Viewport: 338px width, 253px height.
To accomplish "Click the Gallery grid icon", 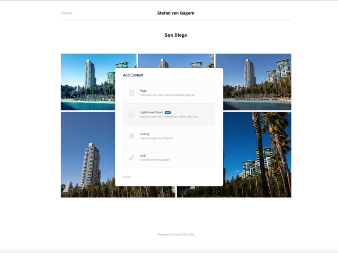I will point(132,136).
